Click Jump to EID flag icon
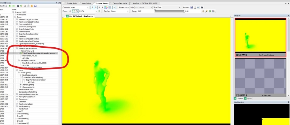This screenshot has height=125, width=290. pos(21,6)
